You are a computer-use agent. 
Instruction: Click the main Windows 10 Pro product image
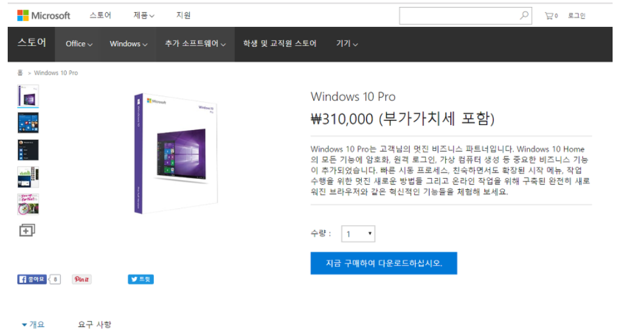point(176,154)
